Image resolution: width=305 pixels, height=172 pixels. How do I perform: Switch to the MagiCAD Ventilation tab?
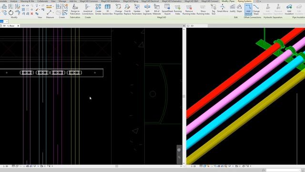point(111,1)
